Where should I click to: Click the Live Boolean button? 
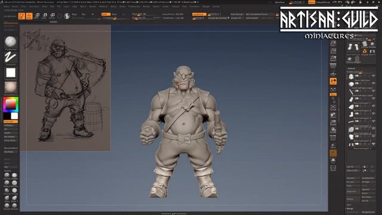tap(10, 16)
